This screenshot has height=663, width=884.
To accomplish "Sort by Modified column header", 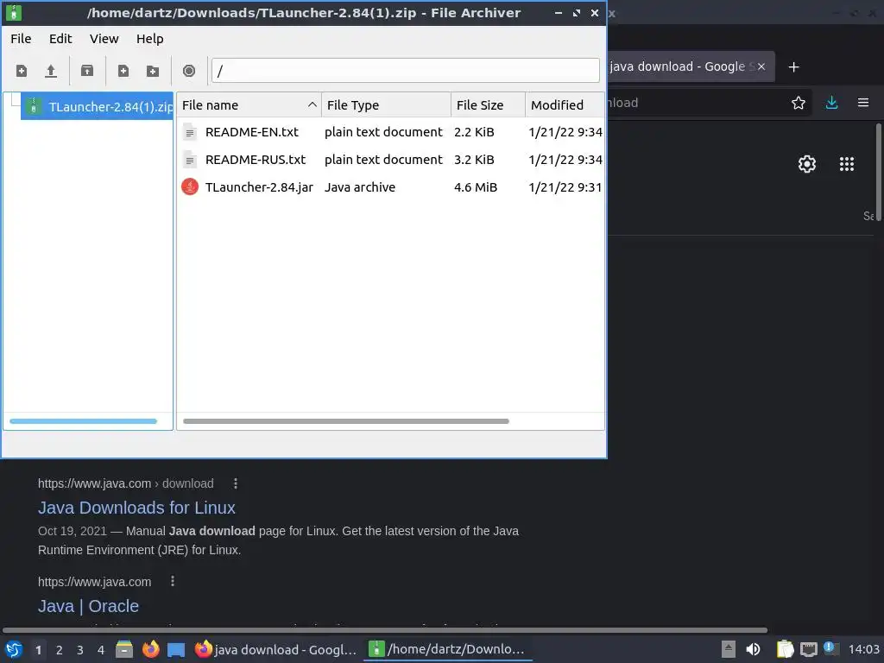I will [565, 104].
